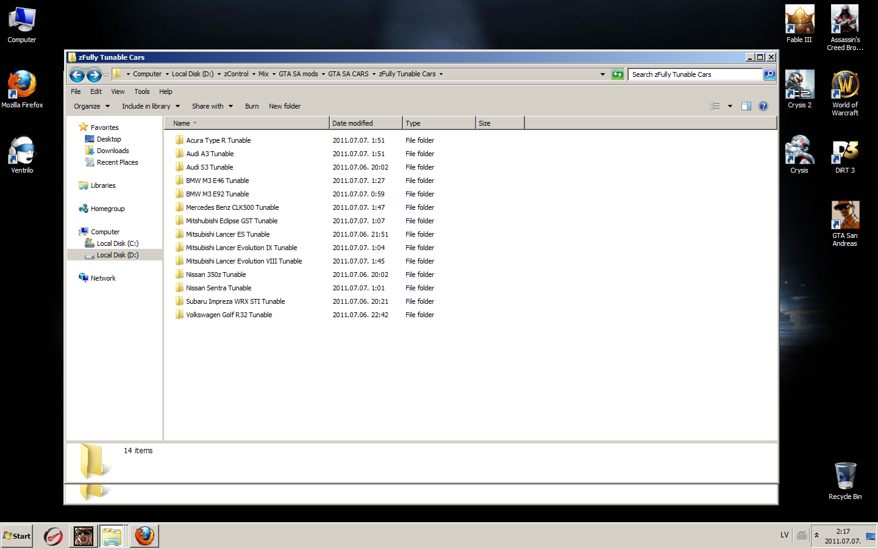This screenshot has width=878, height=549.
Task: Open the Edit menu
Action: click(x=96, y=91)
